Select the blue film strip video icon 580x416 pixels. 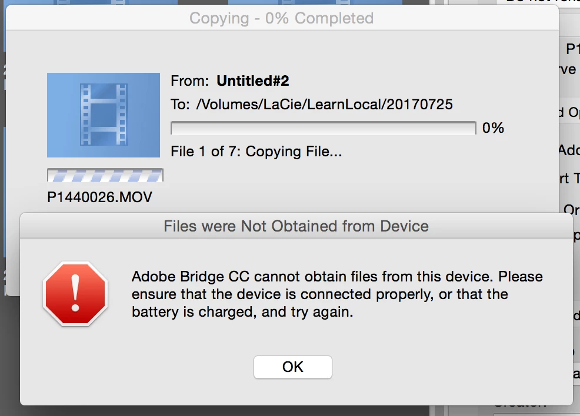(104, 115)
